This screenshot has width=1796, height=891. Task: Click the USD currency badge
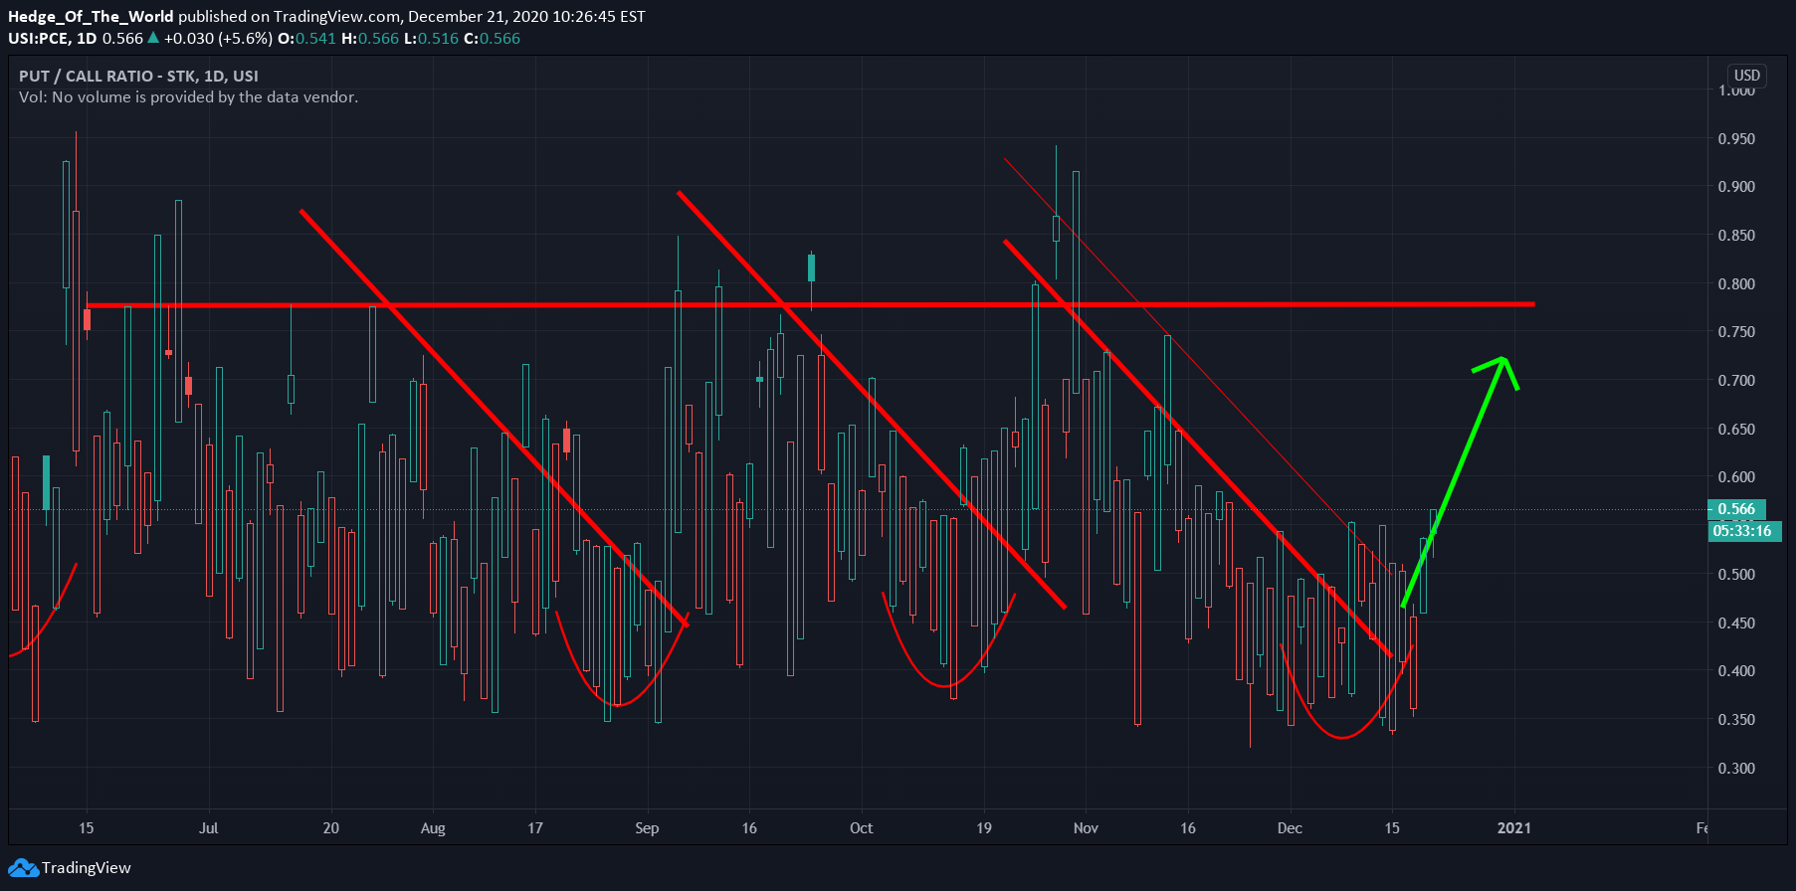pos(1747,76)
